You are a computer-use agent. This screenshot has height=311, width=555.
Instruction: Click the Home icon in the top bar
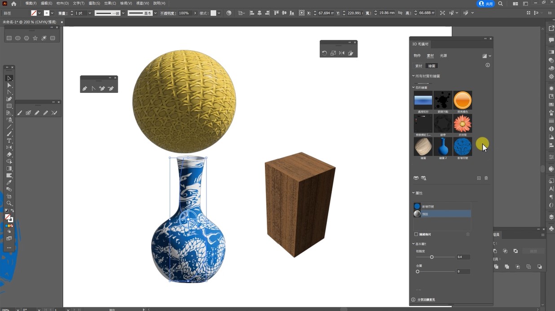pyautogui.click(x=14, y=4)
